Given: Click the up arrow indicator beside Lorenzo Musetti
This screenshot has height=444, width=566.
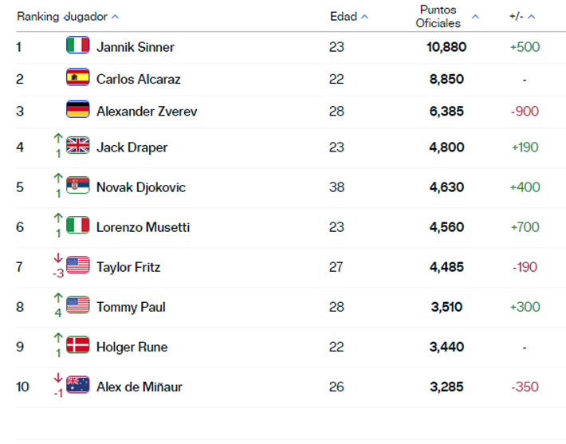Looking at the screenshot, I should 58,218.
